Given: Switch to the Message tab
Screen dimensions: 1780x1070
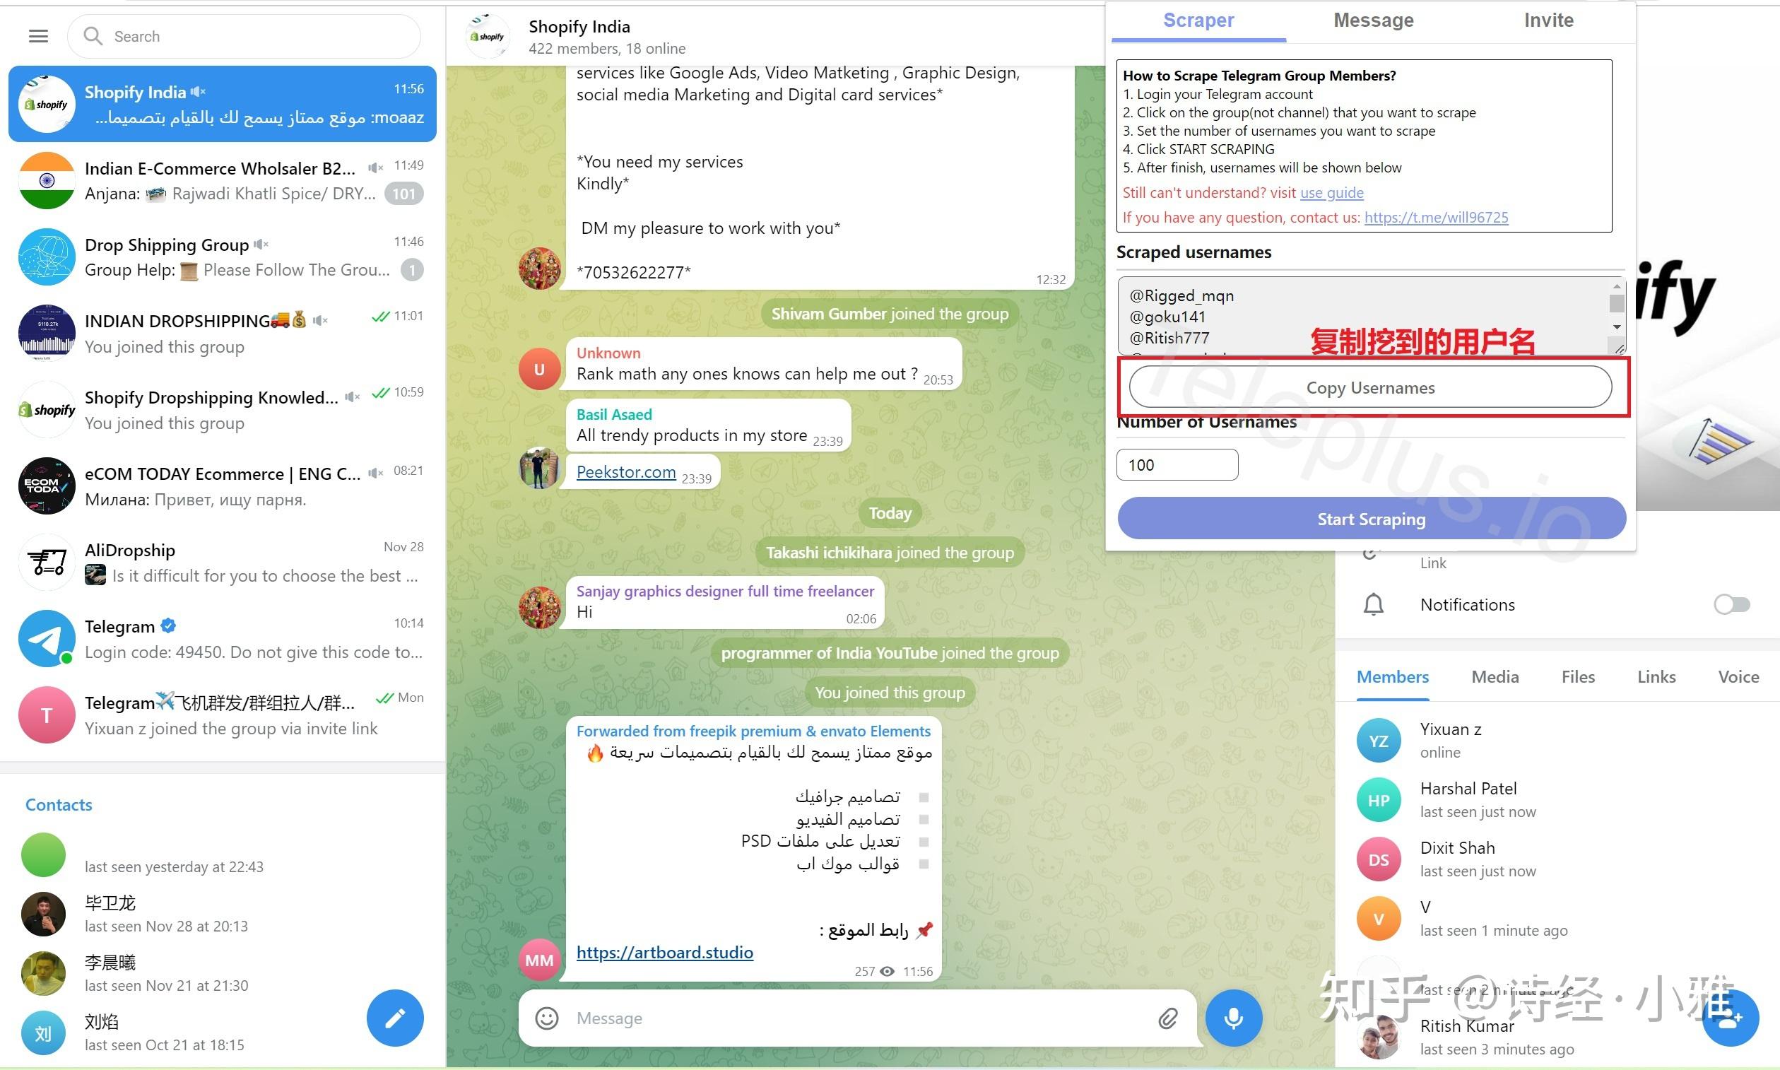Looking at the screenshot, I should (x=1373, y=20).
